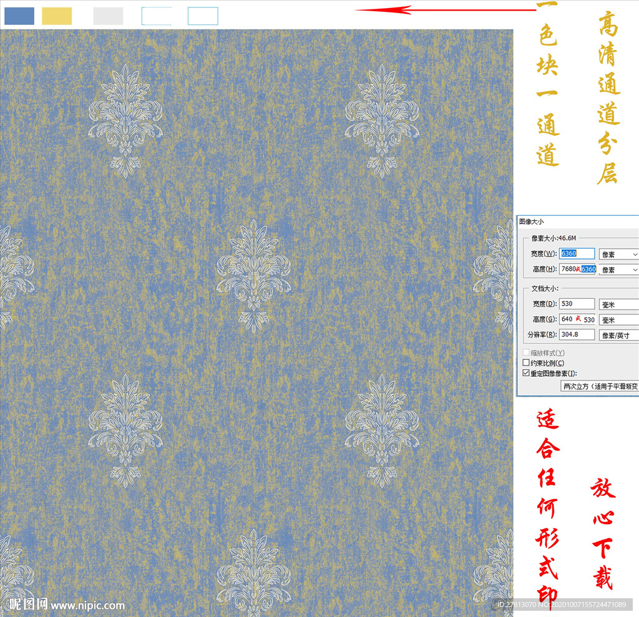Screen dimensions: 639x617
Task: Open the 像素/英寸 resolution unit dropdown
Action: (618, 336)
